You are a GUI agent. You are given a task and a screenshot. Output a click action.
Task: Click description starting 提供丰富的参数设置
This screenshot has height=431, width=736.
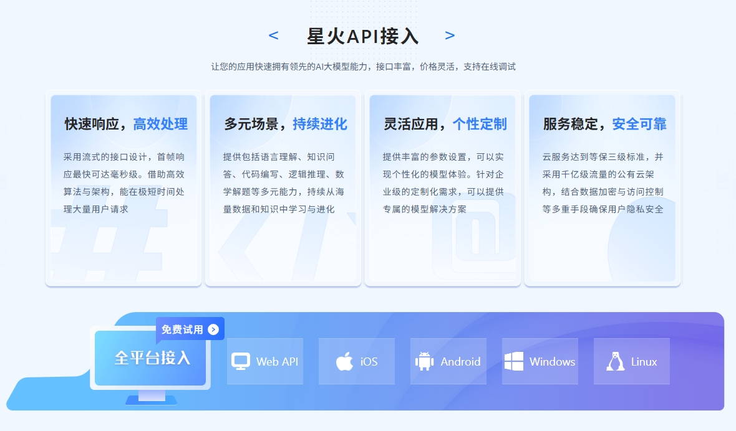[x=443, y=182]
